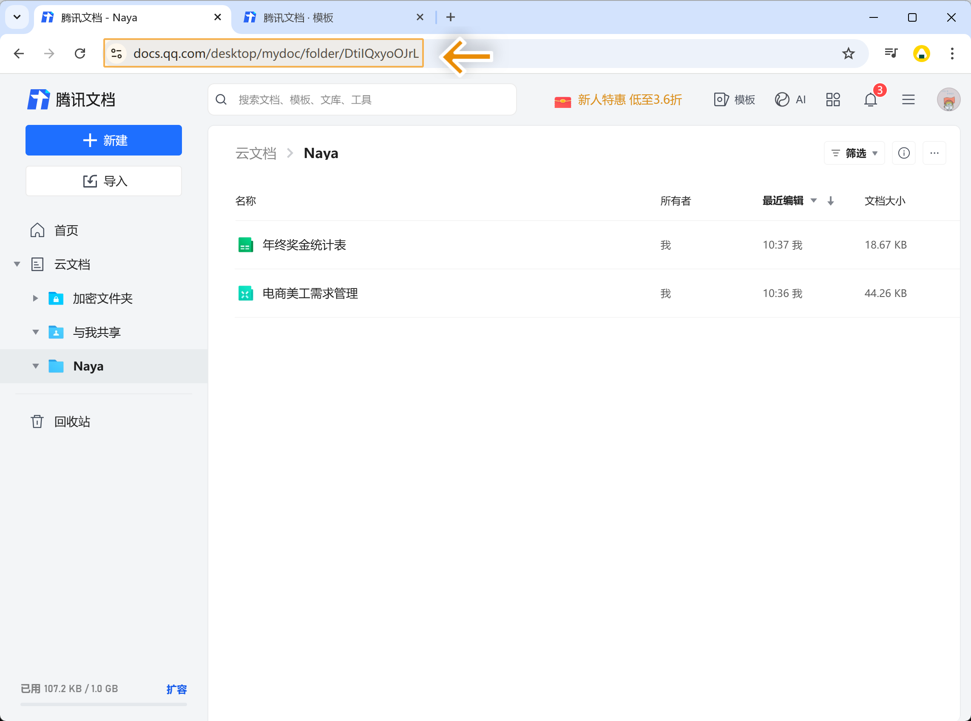This screenshot has width=971, height=721.
Task: Click the hamburger list menu icon
Action: (908, 100)
